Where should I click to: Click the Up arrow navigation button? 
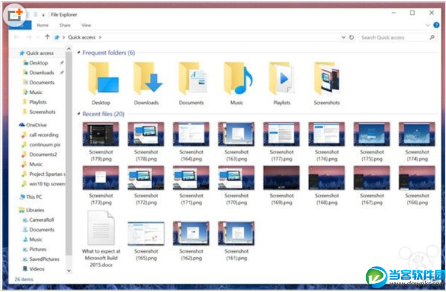tap(47, 37)
